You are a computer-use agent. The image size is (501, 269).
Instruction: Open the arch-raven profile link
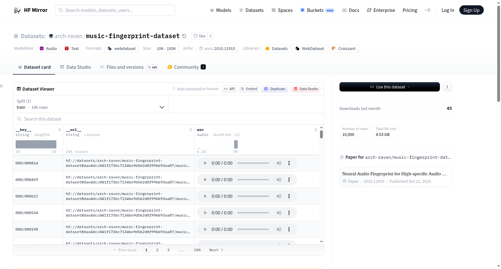point(68,36)
